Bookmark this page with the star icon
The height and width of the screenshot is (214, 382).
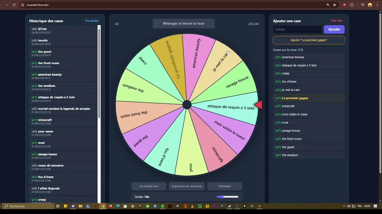tap(335, 5)
